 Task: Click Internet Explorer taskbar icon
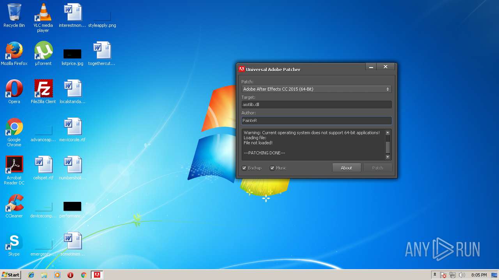pyautogui.click(x=31, y=275)
